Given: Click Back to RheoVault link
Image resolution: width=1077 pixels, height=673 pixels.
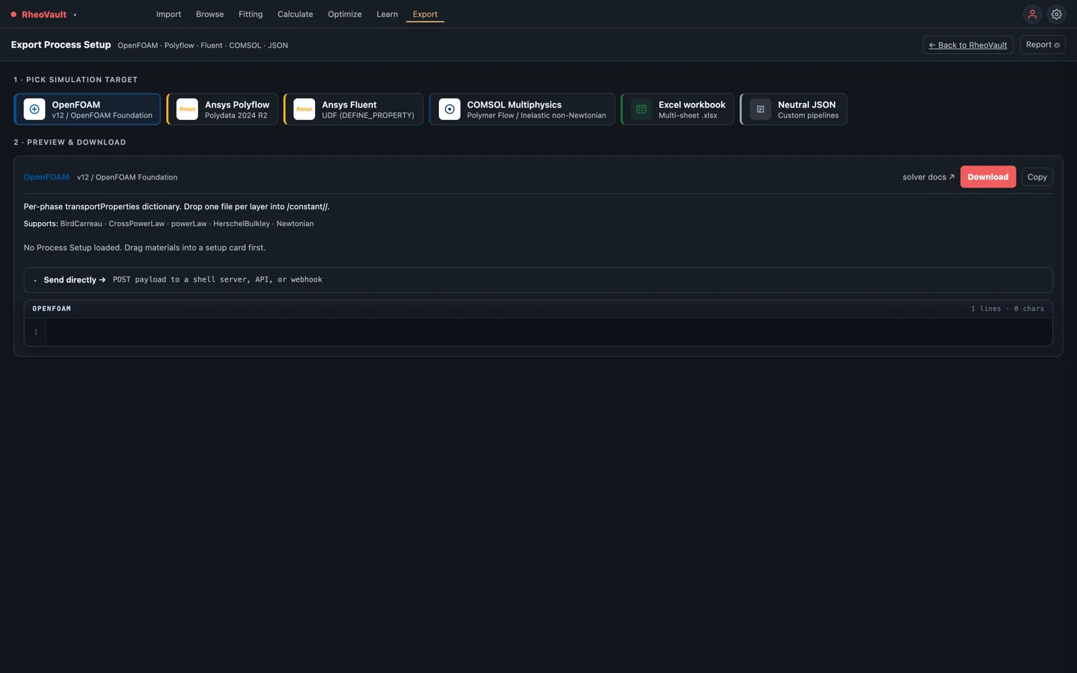Looking at the screenshot, I should 968,45.
